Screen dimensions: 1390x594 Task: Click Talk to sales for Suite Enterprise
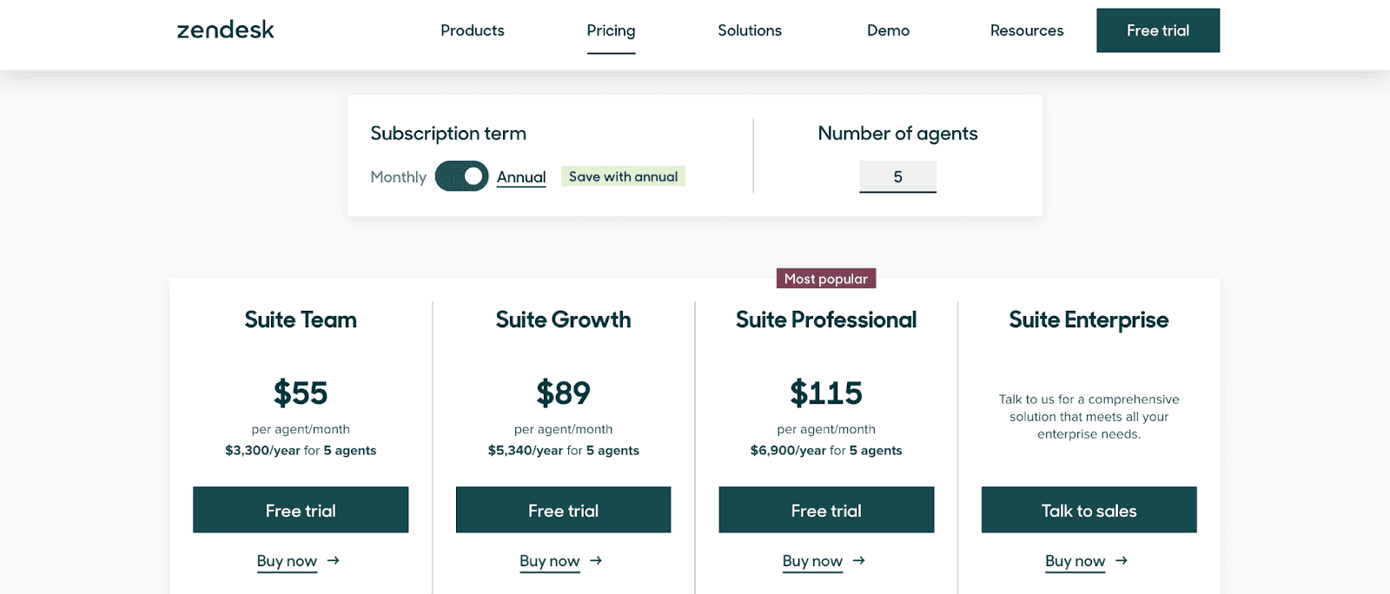click(x=1089, y=510)
